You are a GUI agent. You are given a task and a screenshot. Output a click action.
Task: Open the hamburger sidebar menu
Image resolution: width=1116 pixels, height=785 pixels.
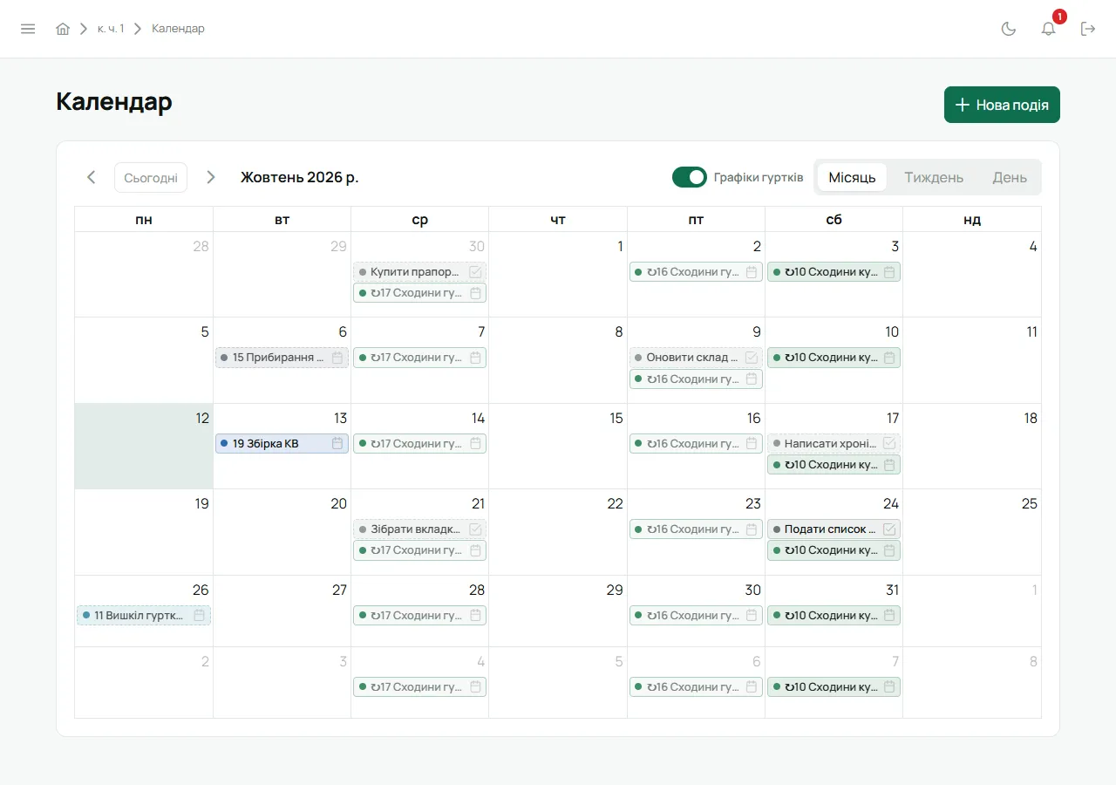[28, 29]
